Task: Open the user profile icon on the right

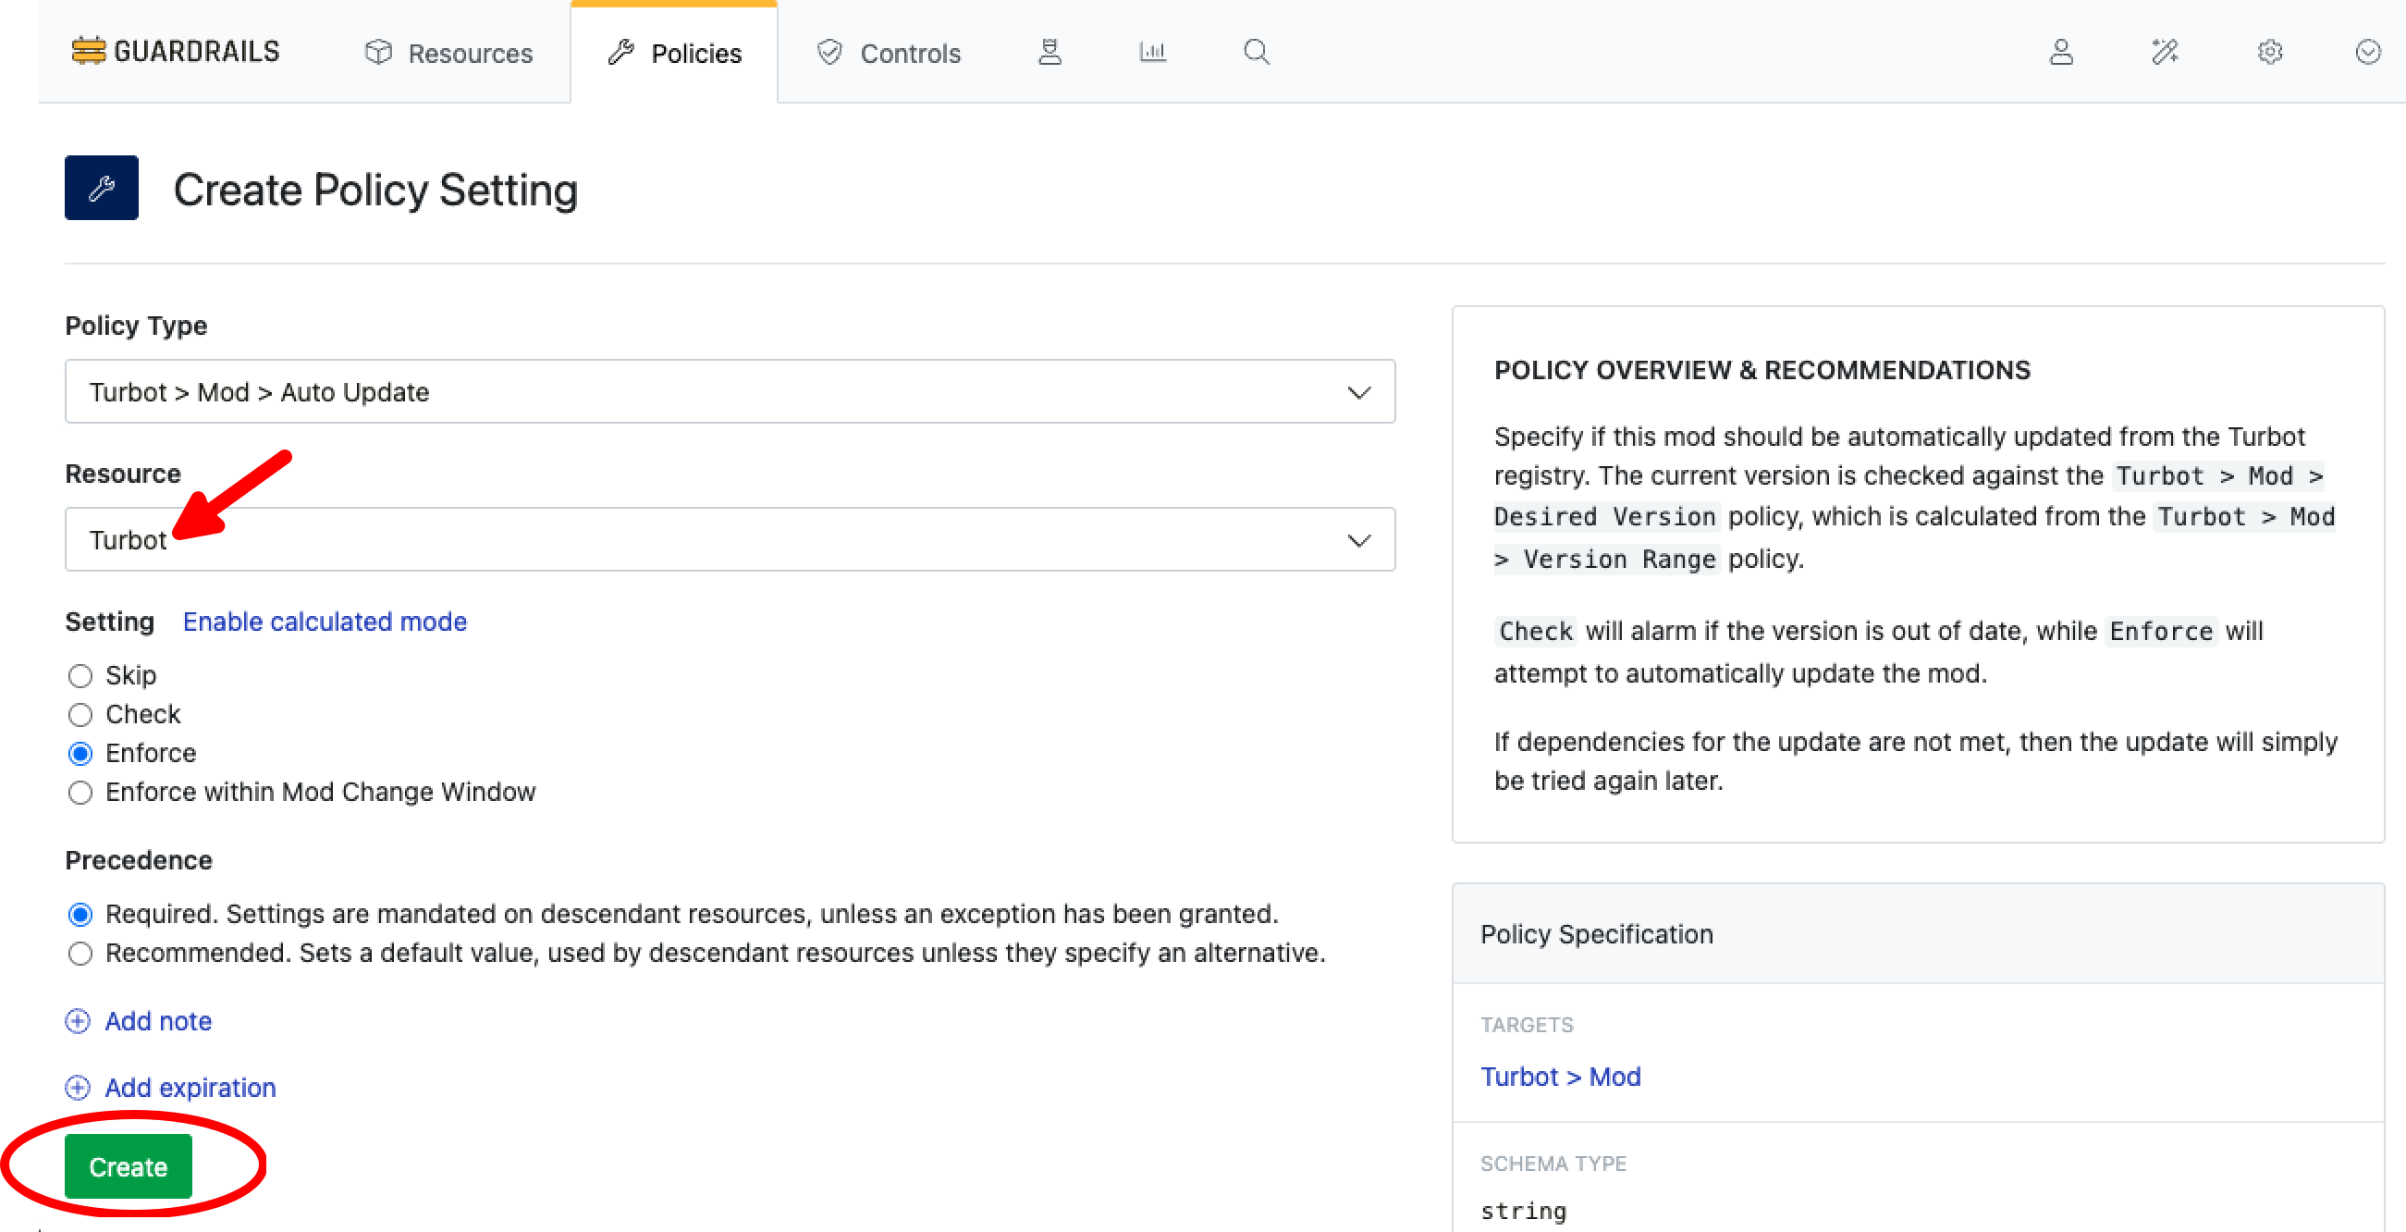Action: (2062, 54)
